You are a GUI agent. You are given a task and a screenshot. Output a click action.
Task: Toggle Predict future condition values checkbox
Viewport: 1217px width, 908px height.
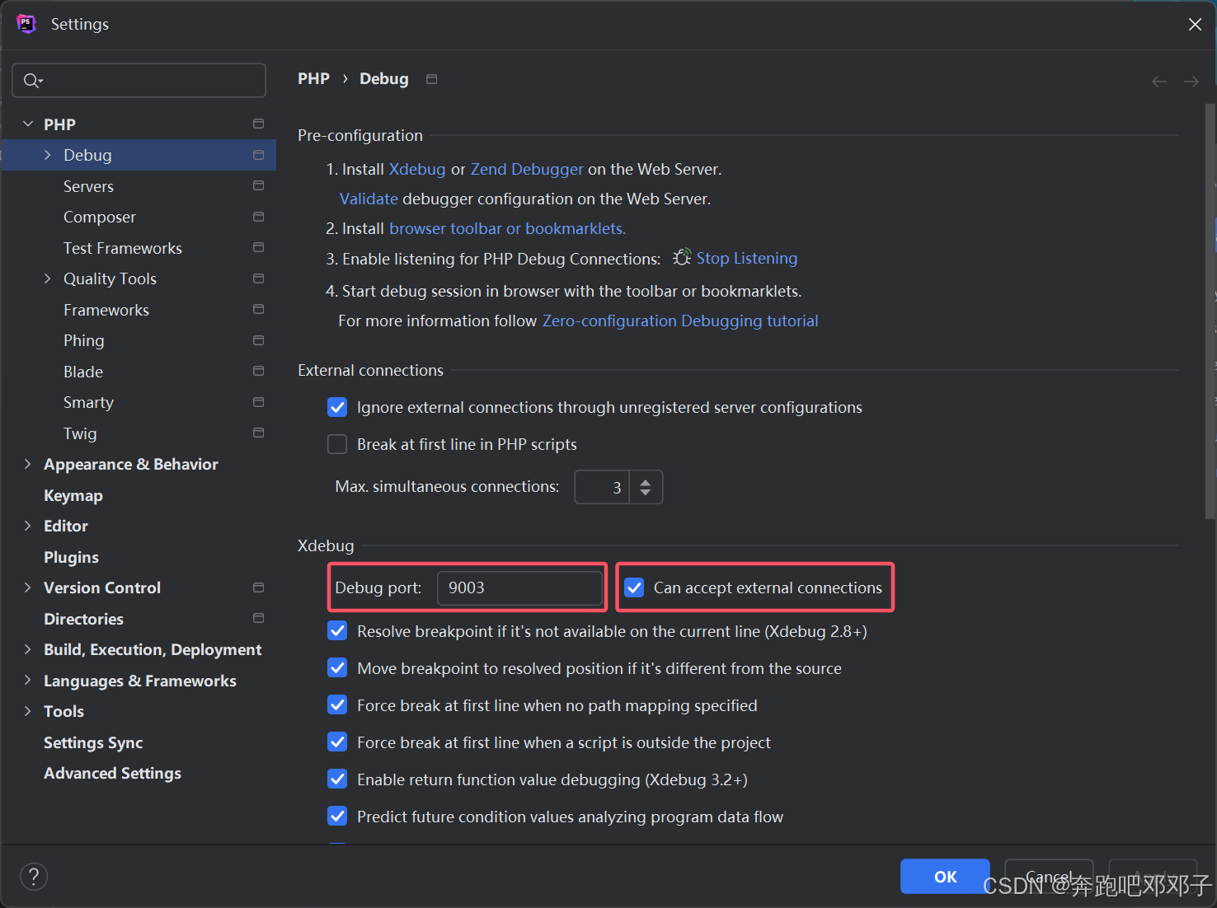tap(337, 817)
